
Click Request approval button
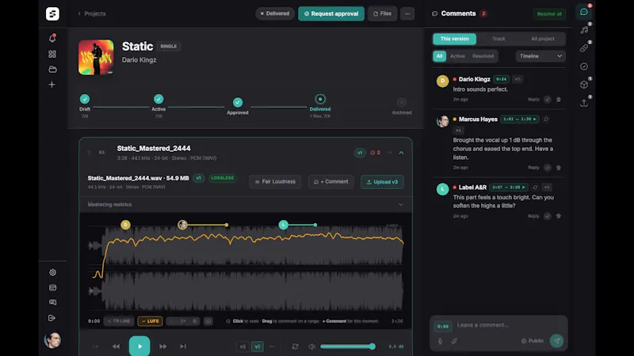click(x=331, y=13)
